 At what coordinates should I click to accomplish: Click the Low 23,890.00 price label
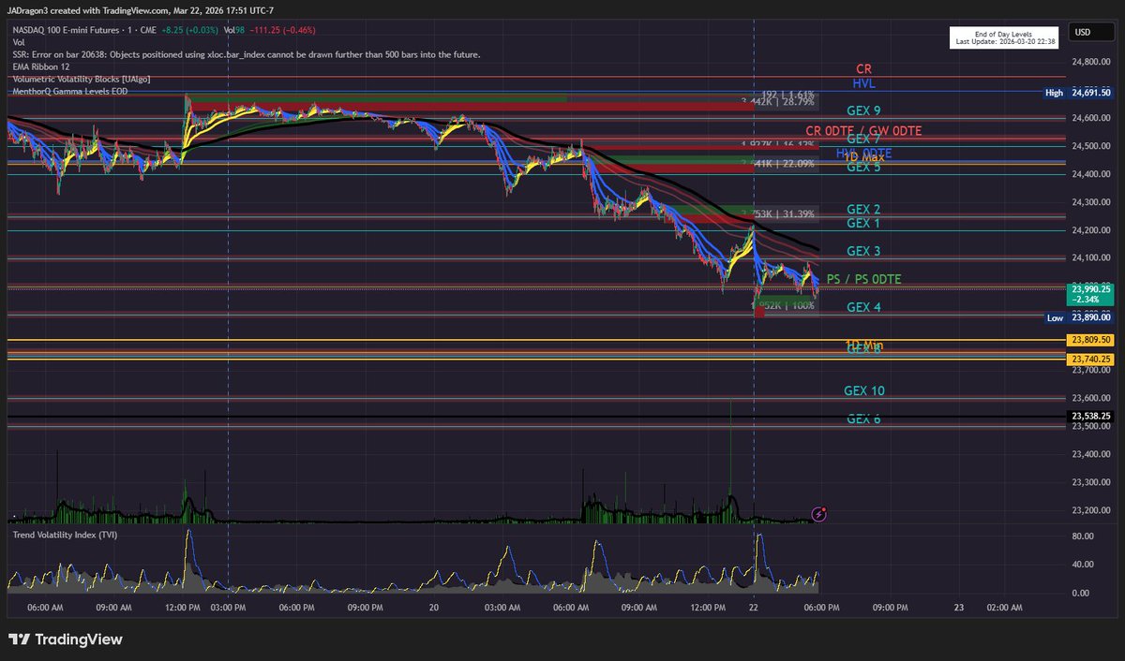coord(1080,318)
